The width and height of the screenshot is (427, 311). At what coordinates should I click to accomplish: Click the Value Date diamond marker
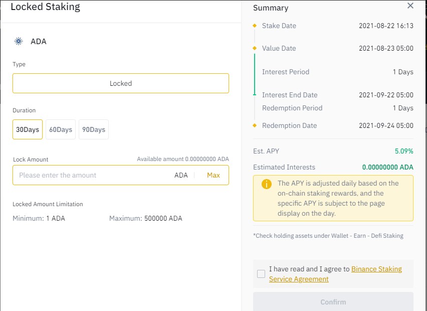[255, 48]
